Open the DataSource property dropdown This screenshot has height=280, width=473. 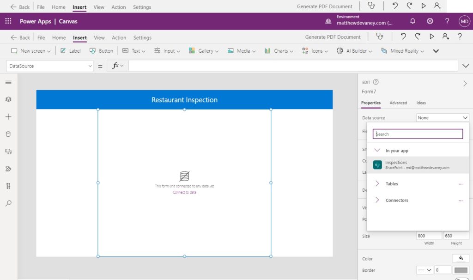(49, 66)
